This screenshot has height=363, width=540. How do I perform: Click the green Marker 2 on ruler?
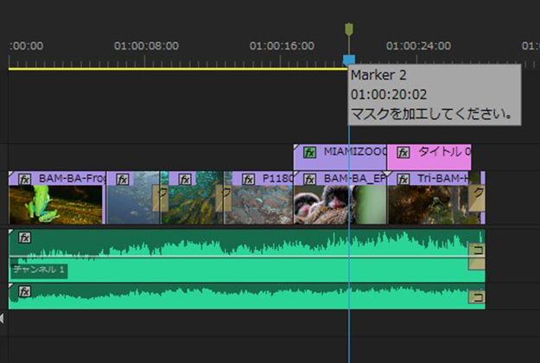pos(348,30)
